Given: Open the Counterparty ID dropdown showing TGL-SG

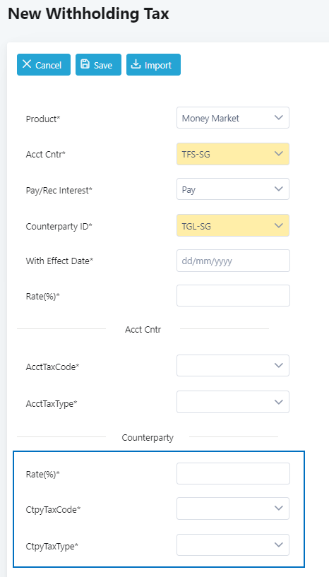Looking at the screenshot, I should point(233,225).
